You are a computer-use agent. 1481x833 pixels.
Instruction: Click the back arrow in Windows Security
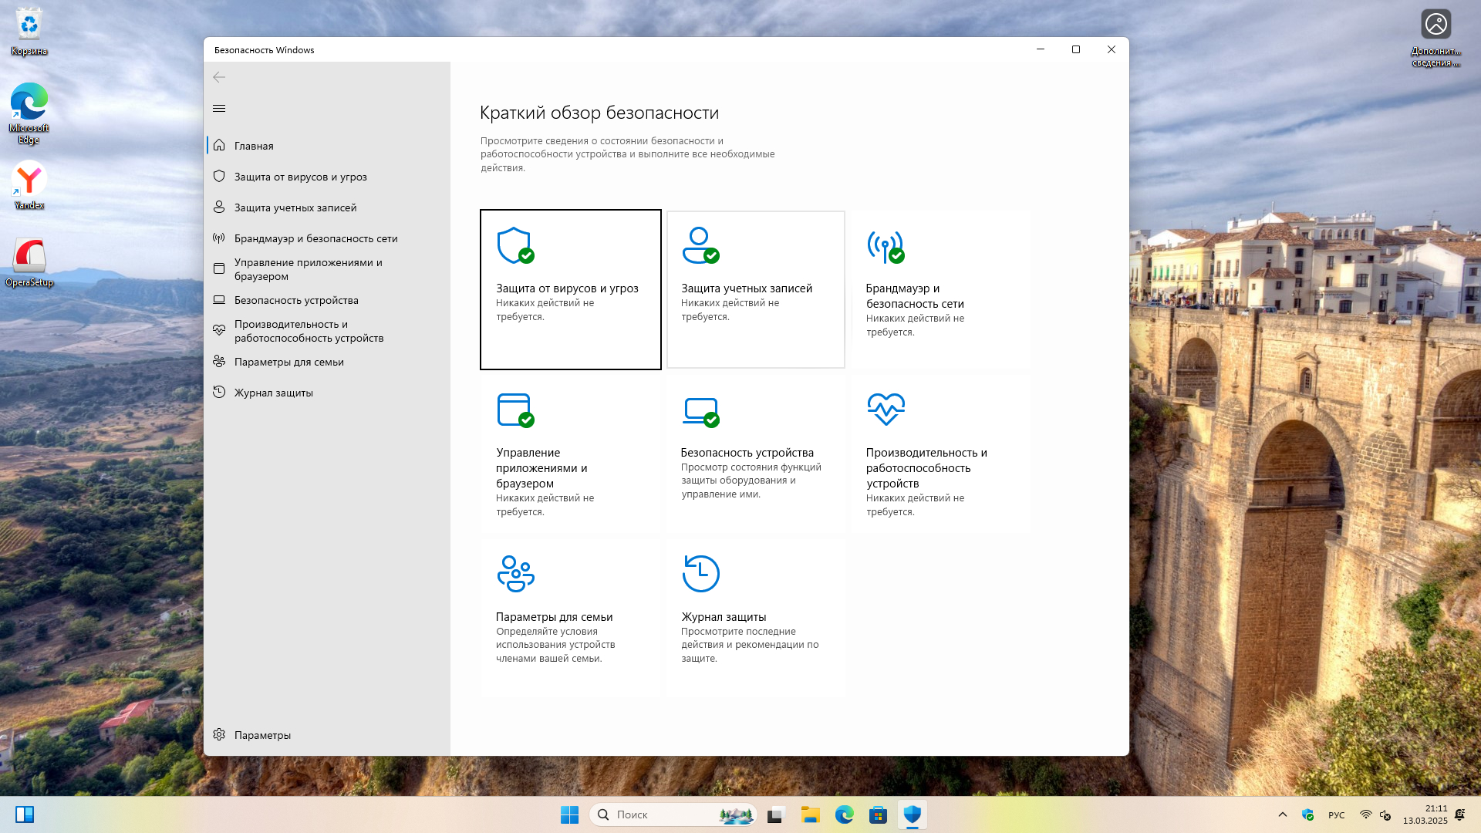click(219, 77)
